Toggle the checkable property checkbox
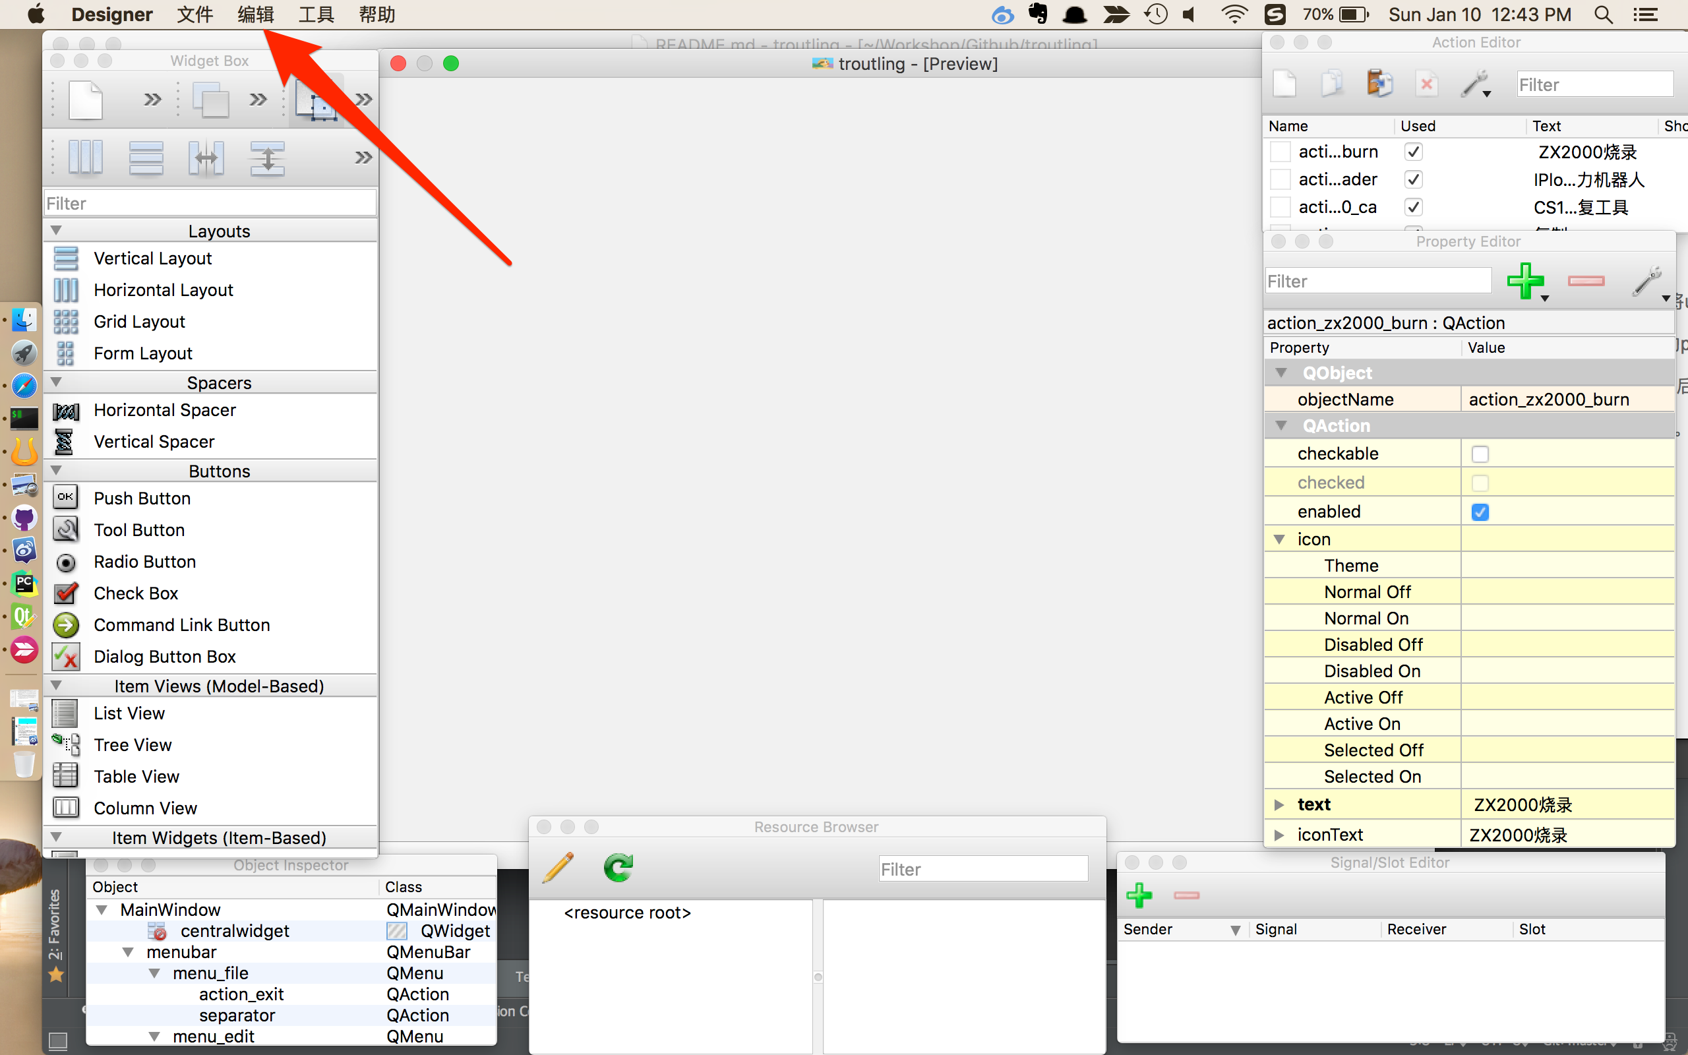 [1480, 454]
